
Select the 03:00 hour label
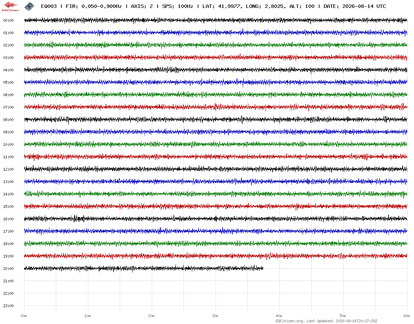coord(8,58)
